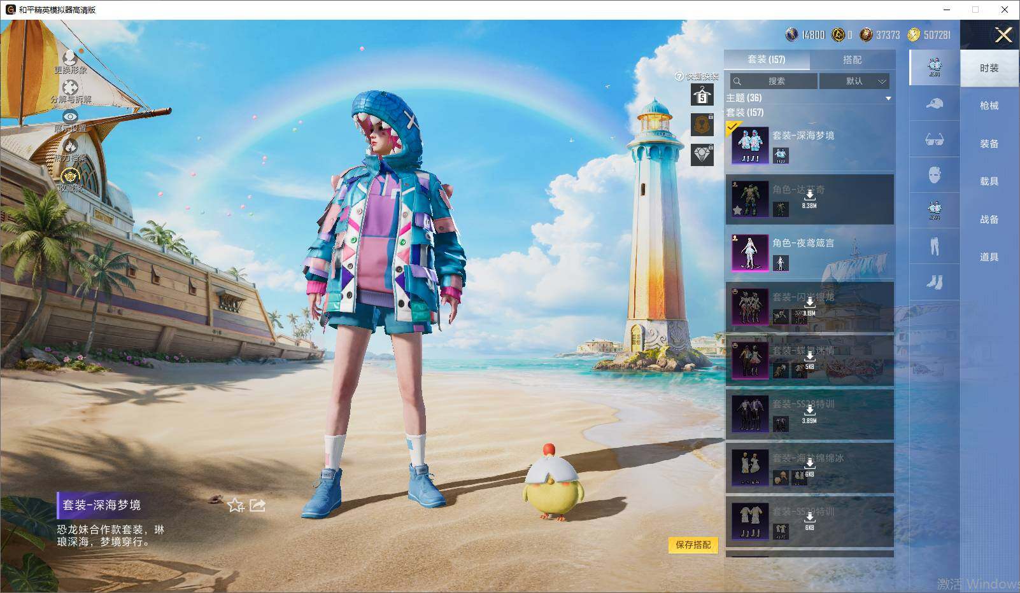The width and height of the screenshot is (1020, 593).
Task: Toggle the 展示设置 eye display settings
Action: pos(70,116)
